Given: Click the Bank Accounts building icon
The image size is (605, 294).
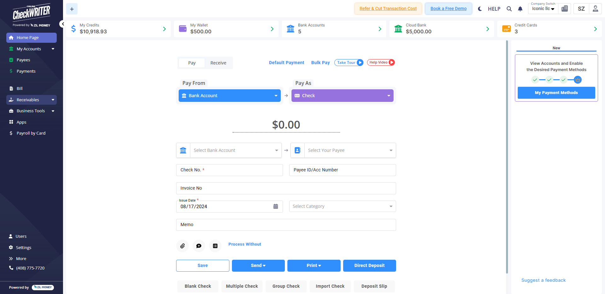Looking at the screenshot, I should click(x=291, y=29).
